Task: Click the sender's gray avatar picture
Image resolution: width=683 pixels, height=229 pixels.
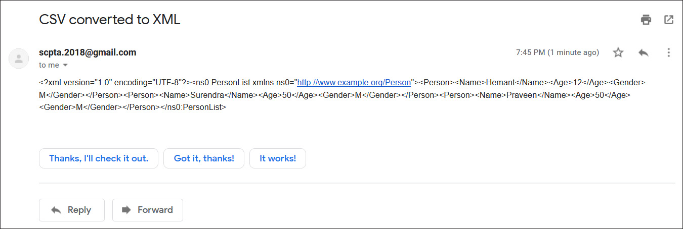Action: coord(19,59)
